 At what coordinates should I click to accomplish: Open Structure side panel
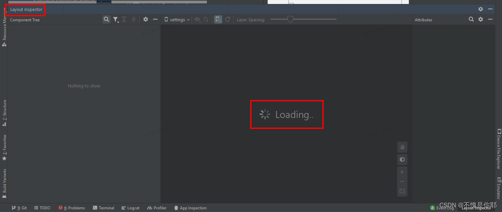(x=4, y=113)
